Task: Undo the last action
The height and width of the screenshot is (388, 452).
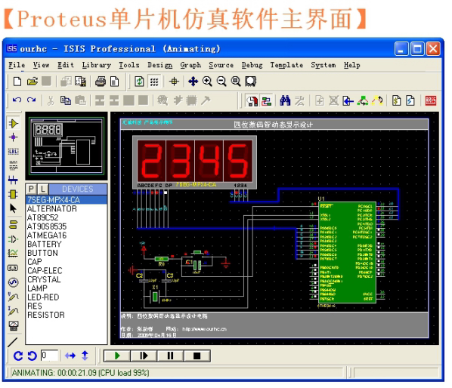Action: (17, 100)
